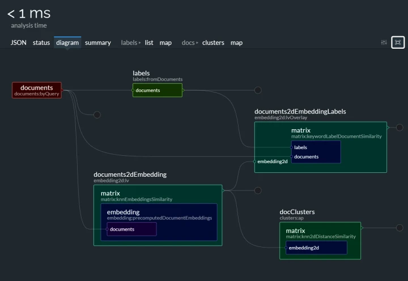Click the labels node title

click(141, 74)
